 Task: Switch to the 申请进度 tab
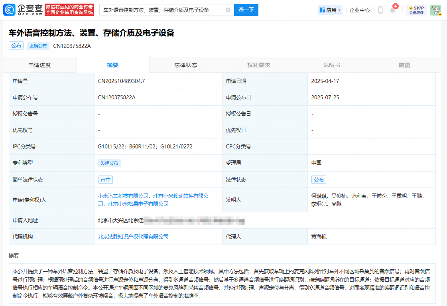coord(39,65)
